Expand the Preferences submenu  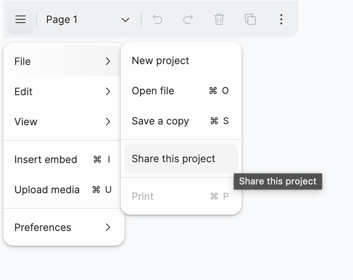coord(108,227)
